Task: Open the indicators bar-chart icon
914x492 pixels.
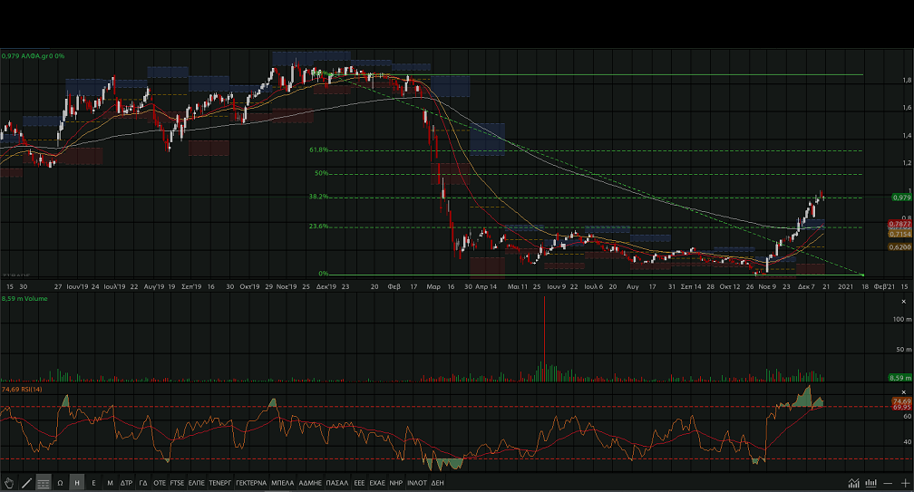Action: click(870, 483)
